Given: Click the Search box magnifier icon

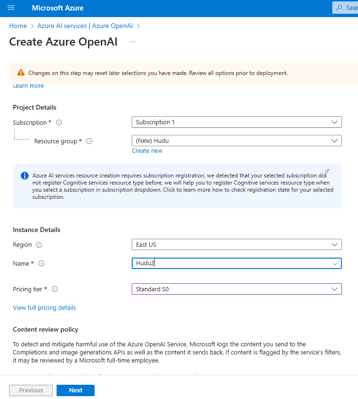Looking at the screenshot, I should (x=339, y=8).
